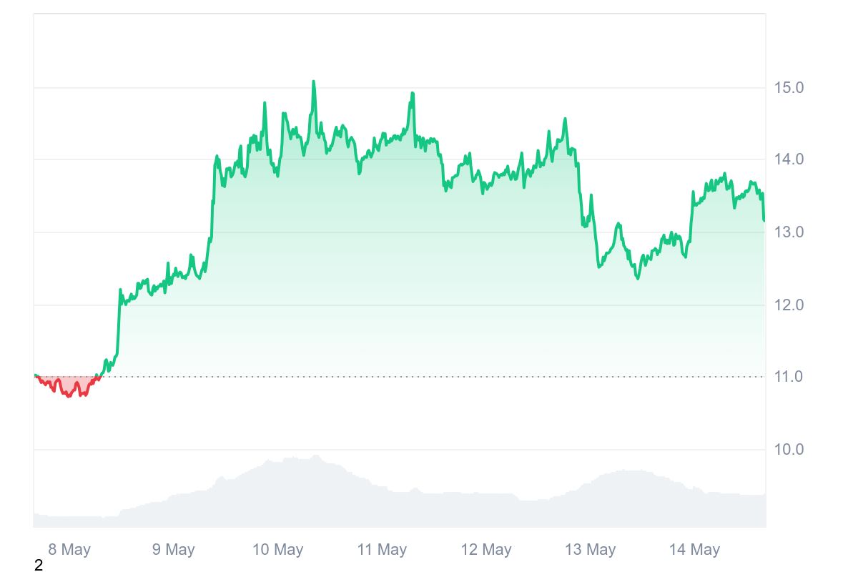Select the 10 May date label
Screen dimensions: 858x572
click(x=278, y=550)
